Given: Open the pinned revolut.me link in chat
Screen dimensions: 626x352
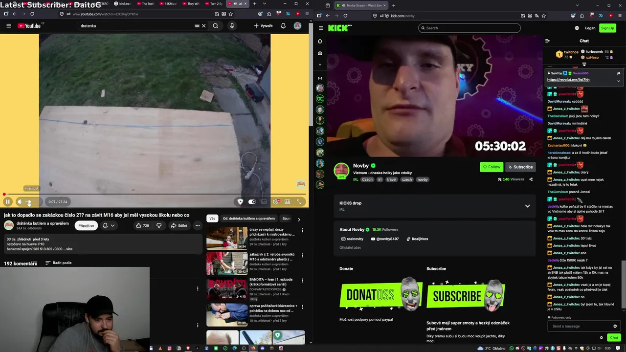Looking at the screenshot, I should 568,80.
